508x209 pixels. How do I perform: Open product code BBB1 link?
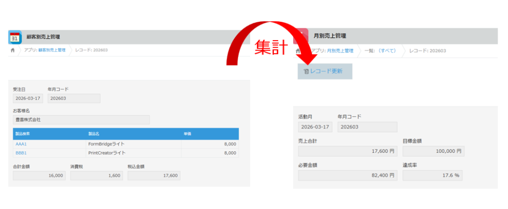coord(21,153)
